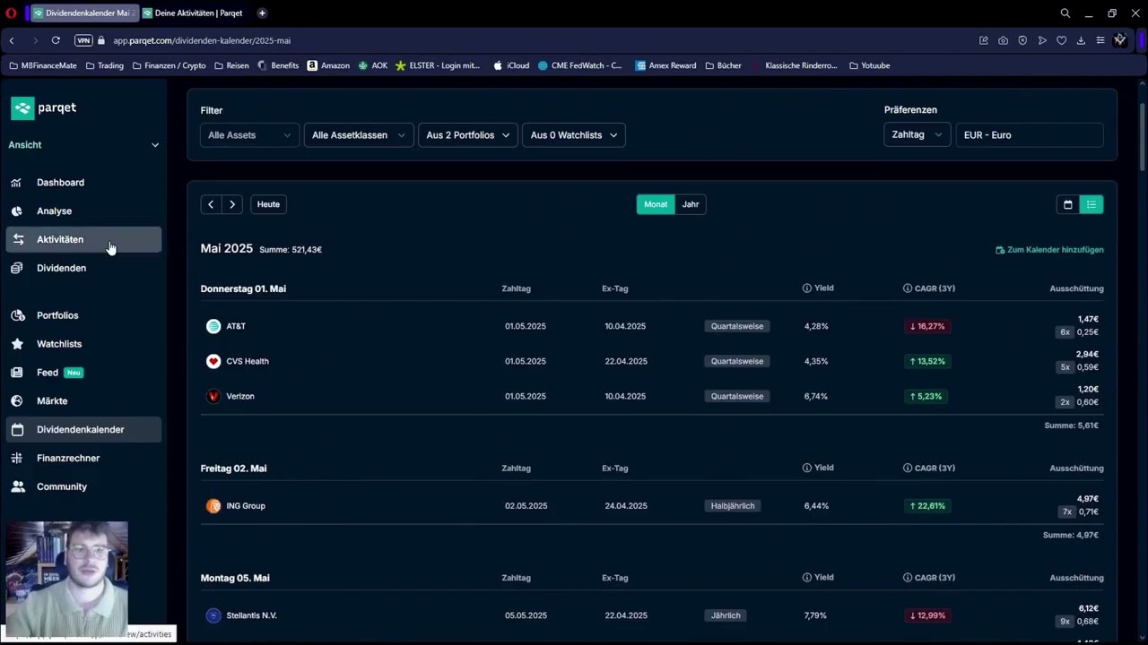Open the Dividendenkalender menu item

83,430
